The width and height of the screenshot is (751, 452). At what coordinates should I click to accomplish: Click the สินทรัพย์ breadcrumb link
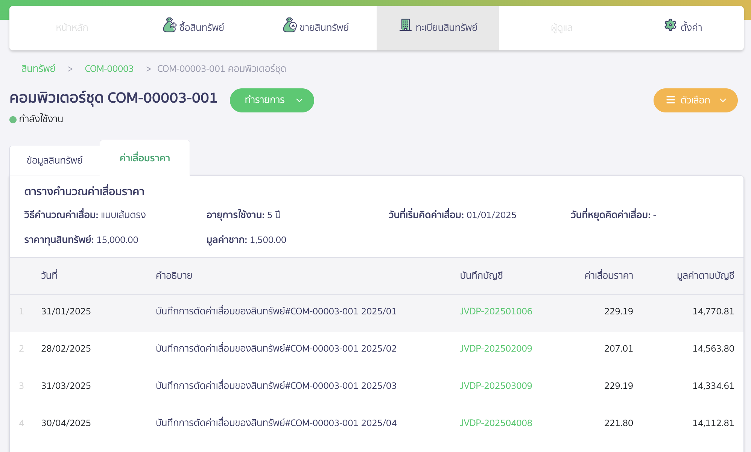pos(38,69)
